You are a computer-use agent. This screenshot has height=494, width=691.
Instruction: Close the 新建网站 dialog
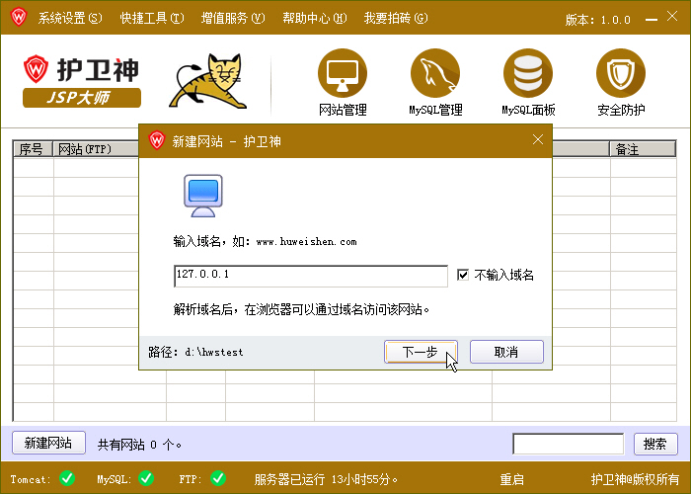point(538,140)
